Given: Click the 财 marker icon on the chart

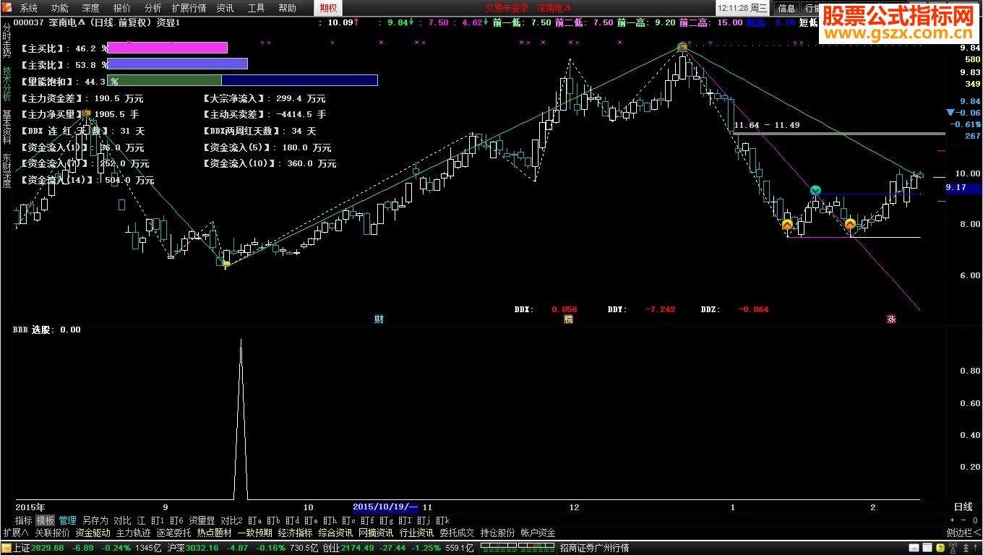Looking at the screenshot, I should pyautogui.click(x=379, y=319).
